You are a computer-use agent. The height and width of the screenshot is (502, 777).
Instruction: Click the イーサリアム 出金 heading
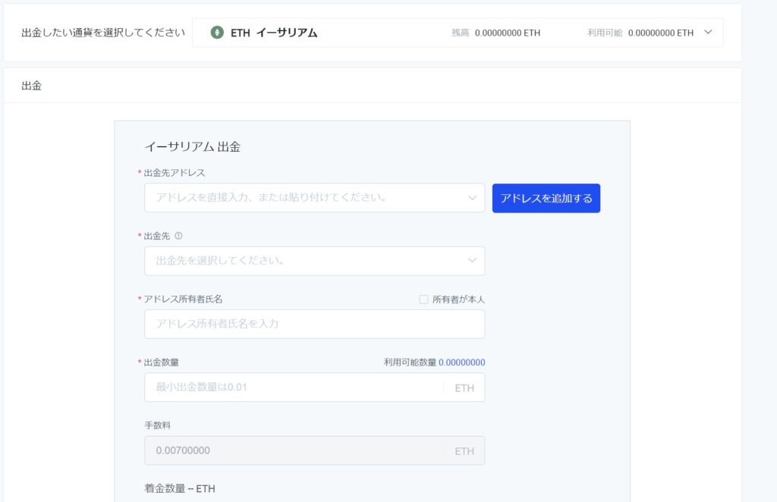point(192,146)
